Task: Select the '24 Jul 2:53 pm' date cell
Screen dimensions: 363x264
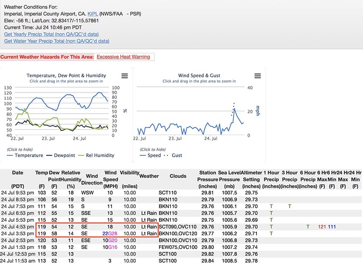Action: pos(17,241)
